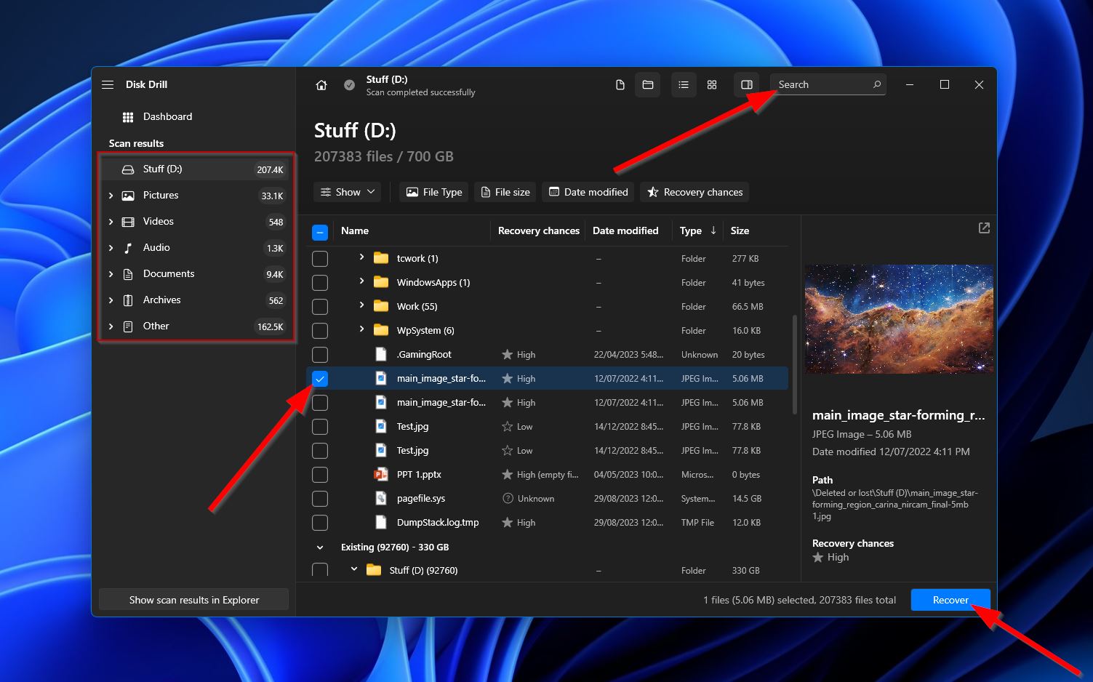
Task: Click the nebula image preview thumbnail
Action: pyautogui.click(x=899, y=319)
